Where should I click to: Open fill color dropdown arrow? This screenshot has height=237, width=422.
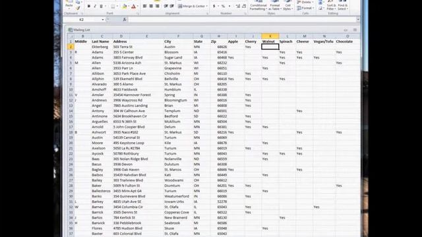[129, 6]
